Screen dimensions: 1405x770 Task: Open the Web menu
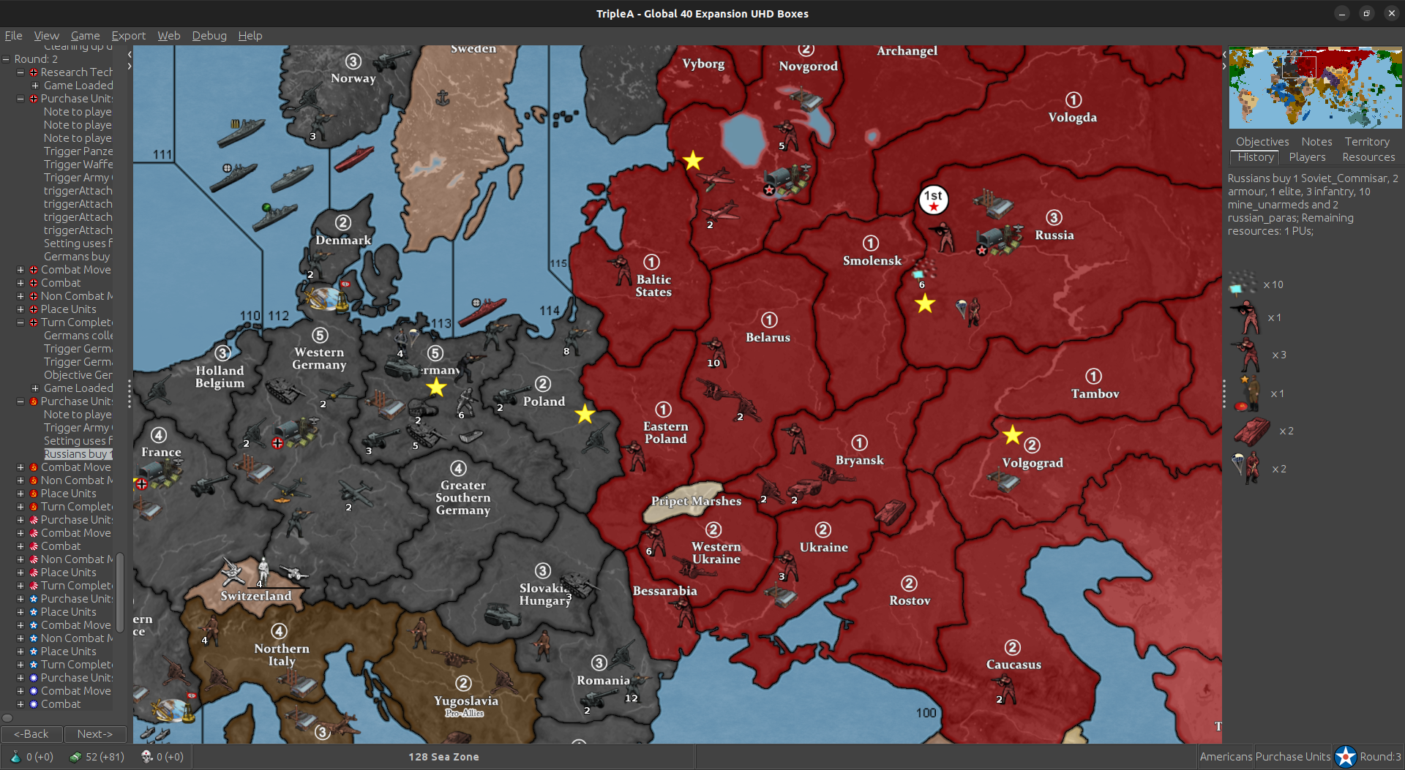168,35
